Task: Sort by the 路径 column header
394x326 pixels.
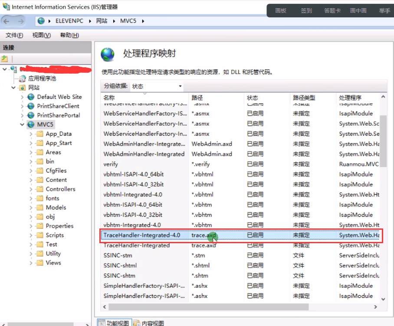Action: point(217,98)
